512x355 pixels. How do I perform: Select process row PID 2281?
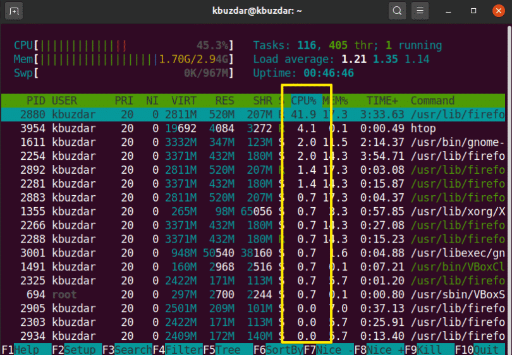253,184
